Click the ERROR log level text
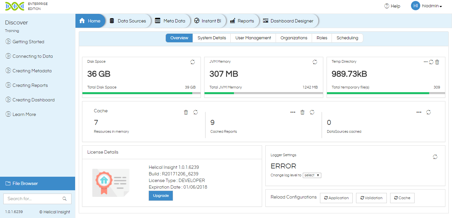This screenshot has height=218, width=452. tap(283, 166)
